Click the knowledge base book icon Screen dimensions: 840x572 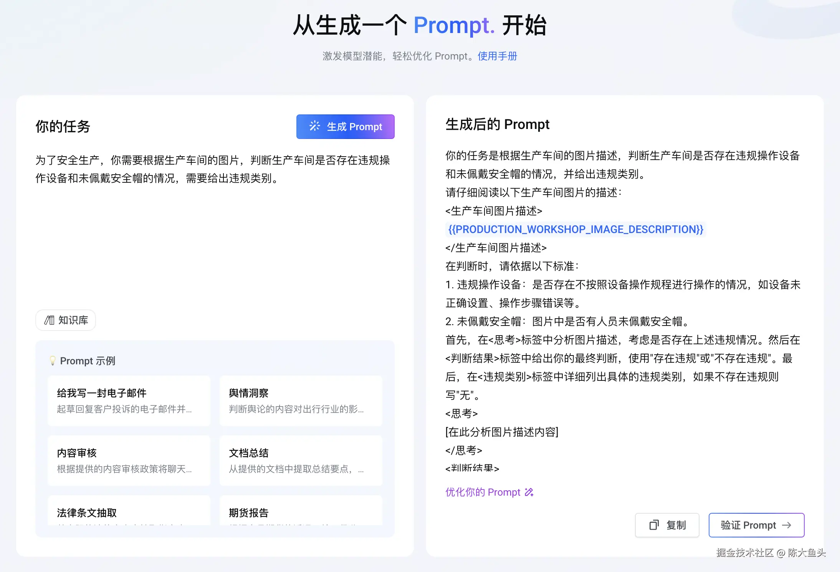coord(49,320)
